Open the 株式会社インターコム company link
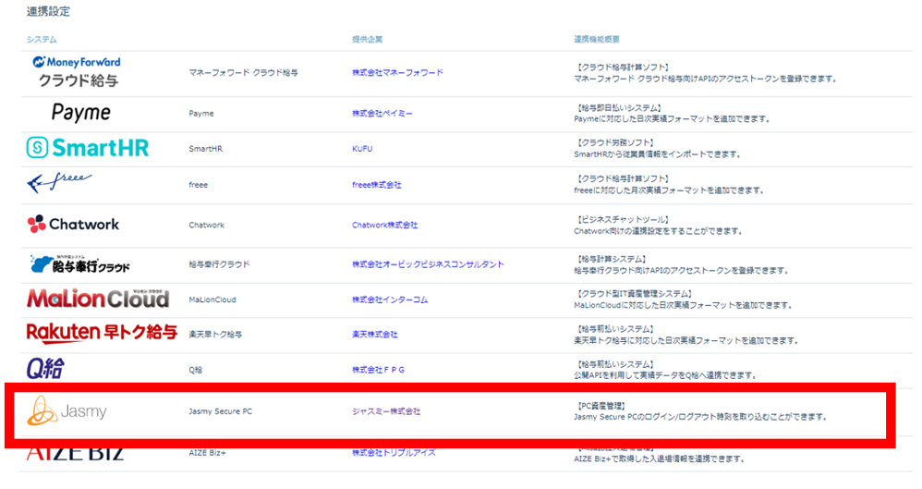Screen dimensions: 922x489 [390, 300]
